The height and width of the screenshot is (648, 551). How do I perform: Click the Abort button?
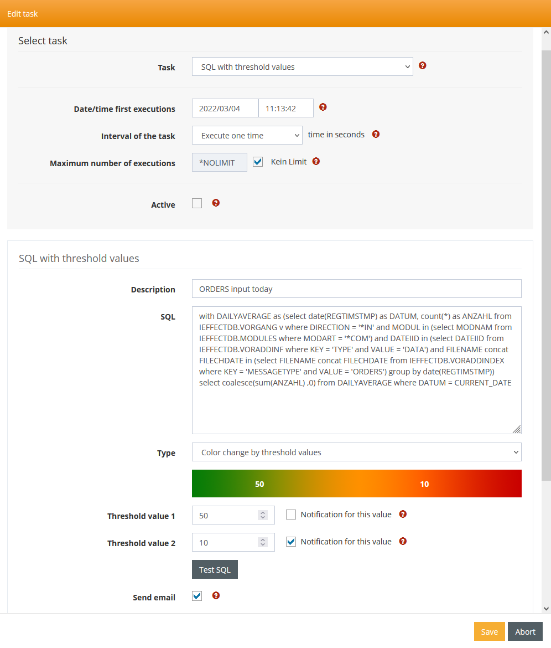(x=525, y=632)
